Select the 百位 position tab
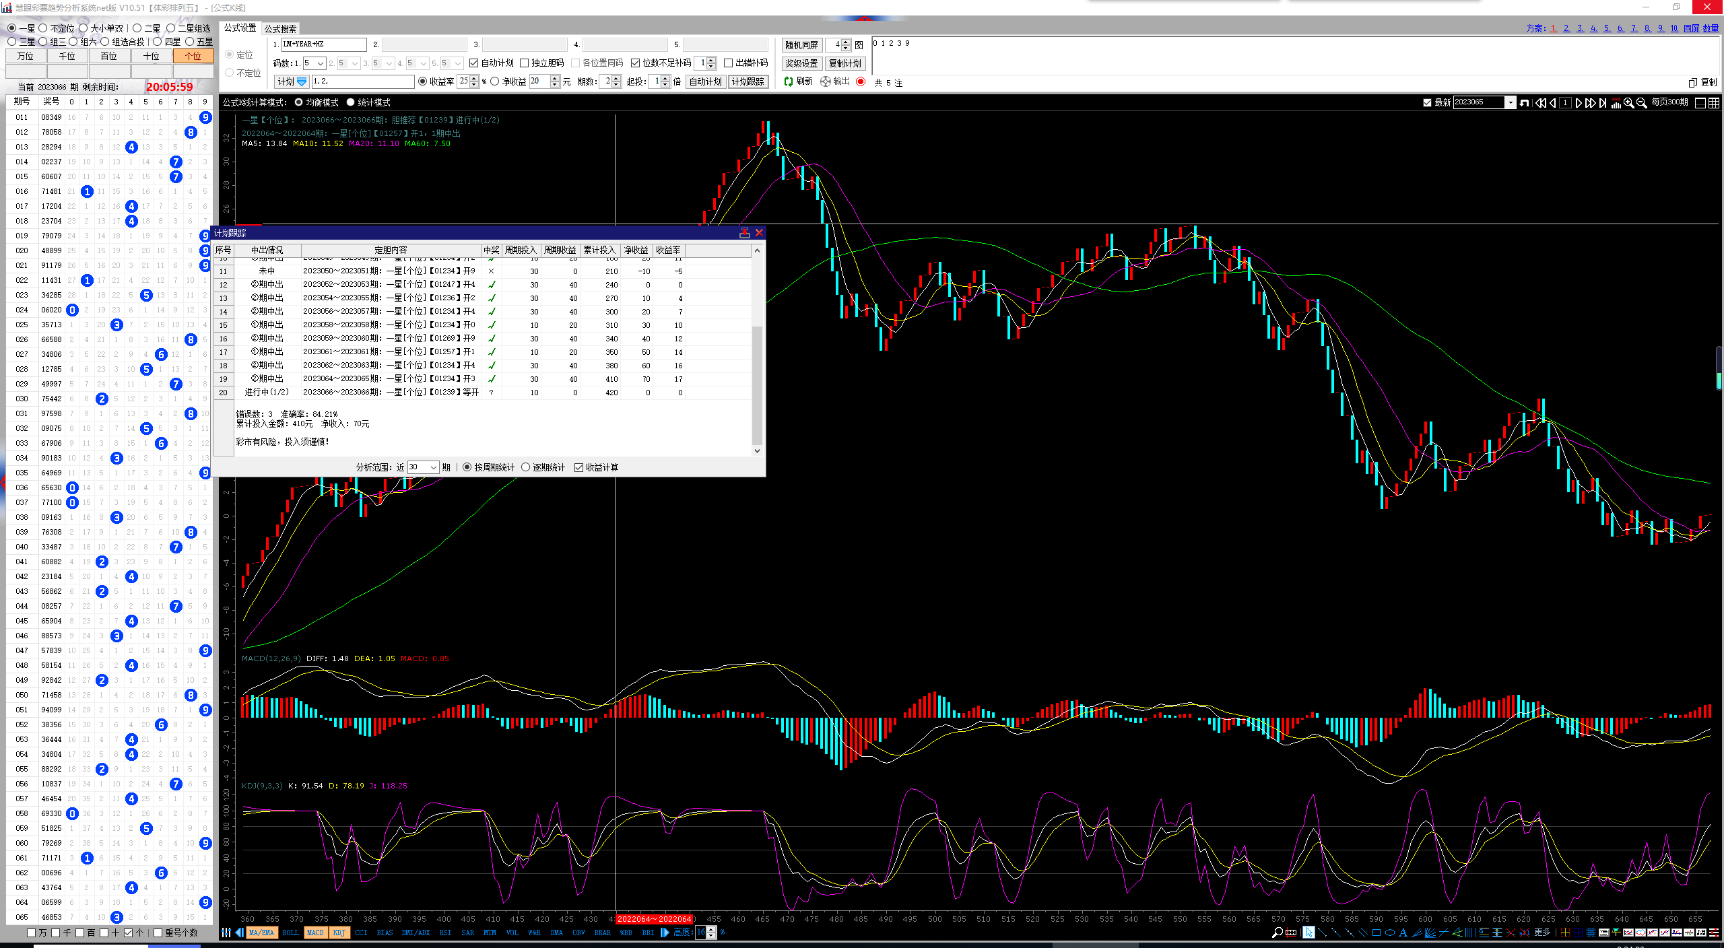Viewport: 1724px width, 948px height. point(108,56)
